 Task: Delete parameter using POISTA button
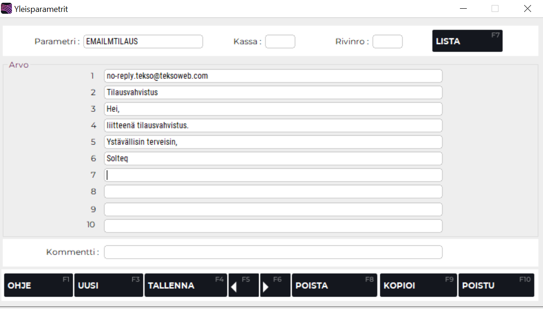tap(334, 285)
